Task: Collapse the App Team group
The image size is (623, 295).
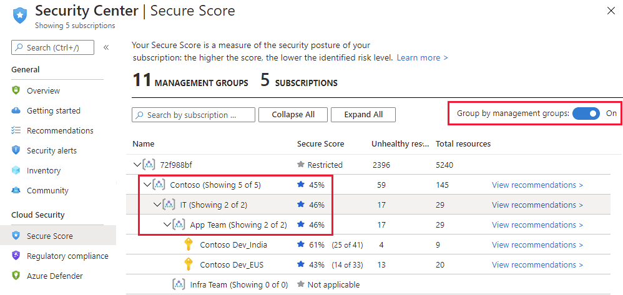Action: point(167,225)
